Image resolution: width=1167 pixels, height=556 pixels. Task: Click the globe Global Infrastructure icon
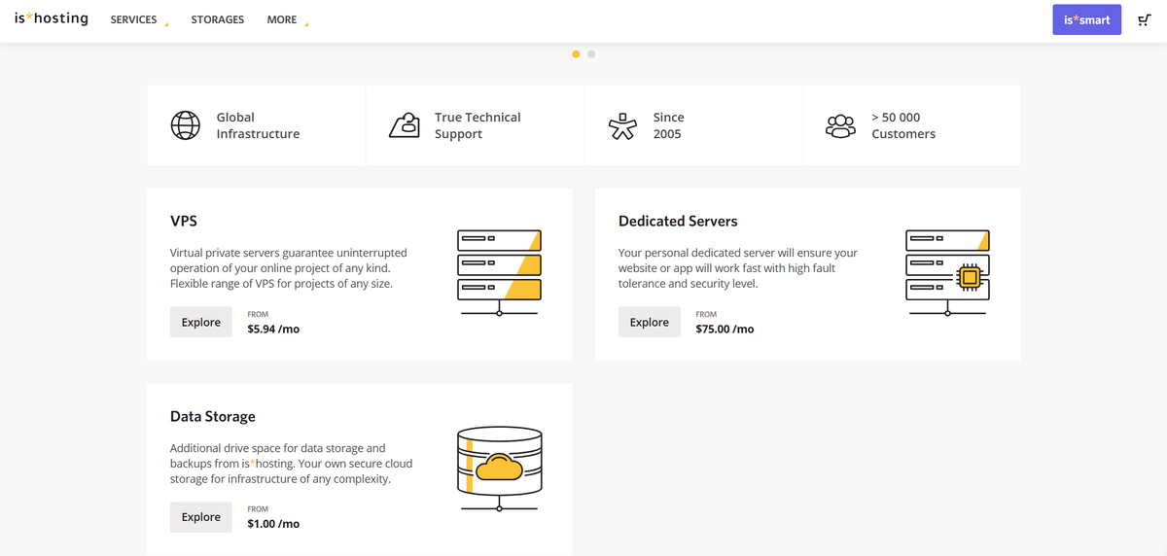pyautogui.click(x=185, y=125)
